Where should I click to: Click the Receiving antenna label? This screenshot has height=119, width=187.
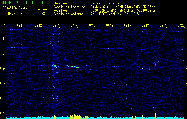pyautogui.click(x=68, y=14)
